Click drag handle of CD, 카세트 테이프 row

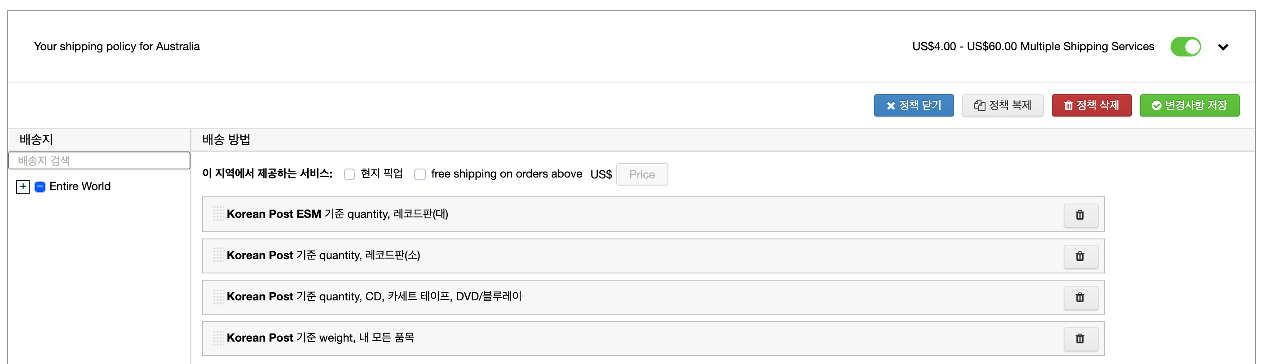pyautogui.click(x=218, y=296)
